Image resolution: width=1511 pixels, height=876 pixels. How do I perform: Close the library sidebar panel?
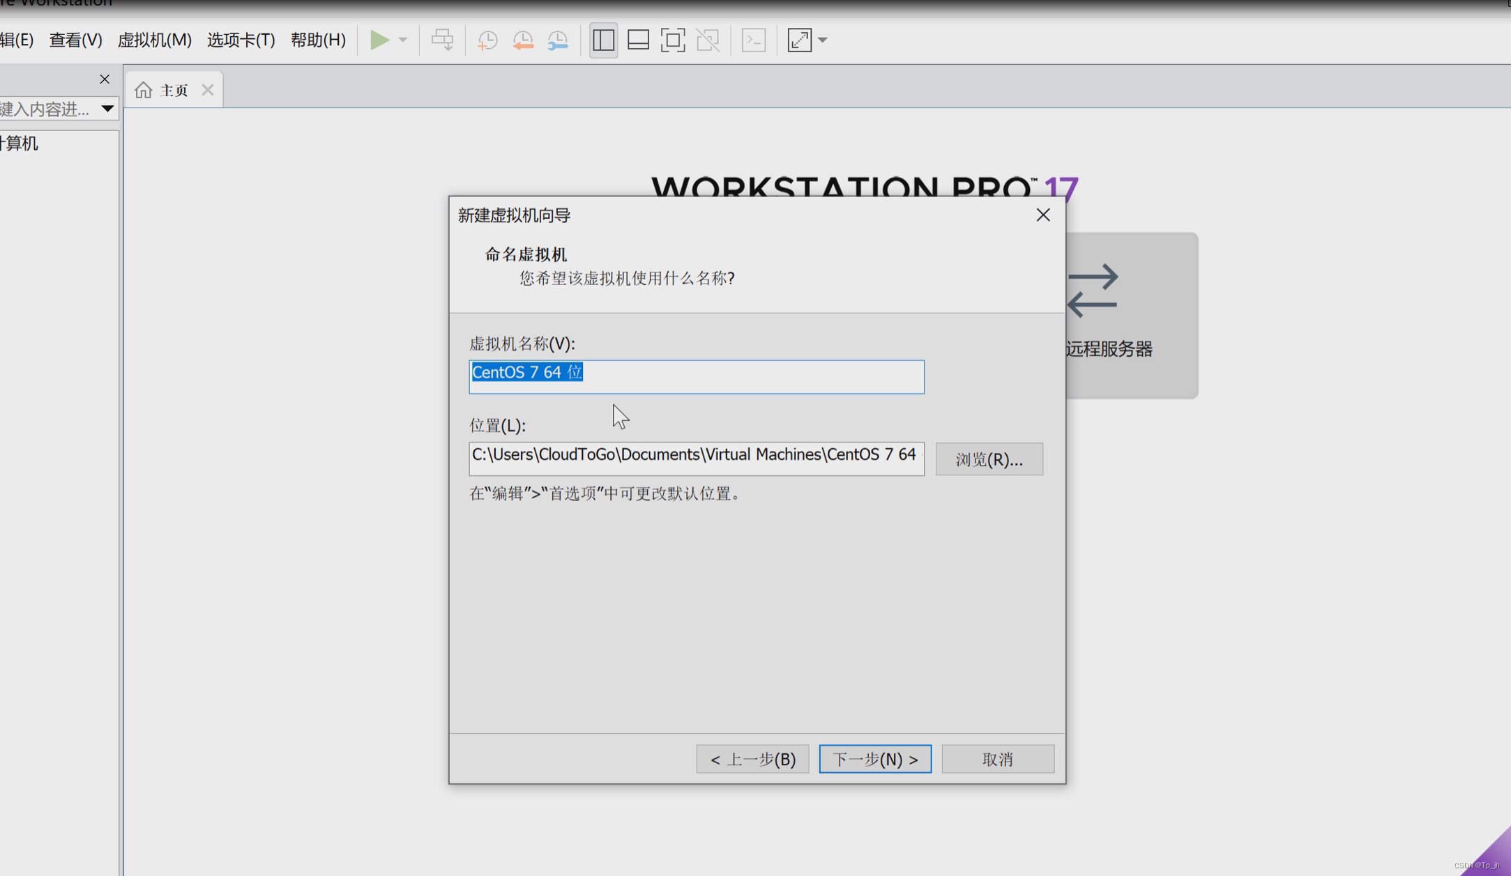pyautogui.click(x=105, y=79)
